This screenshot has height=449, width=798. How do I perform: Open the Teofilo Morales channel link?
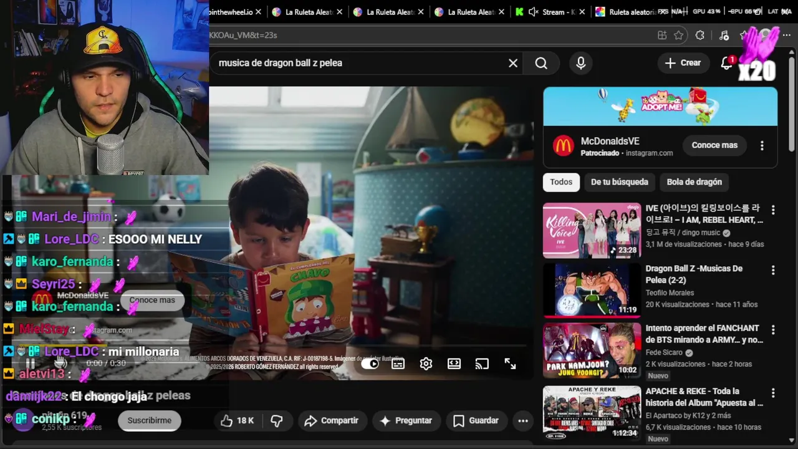click(x=670, y=292)
